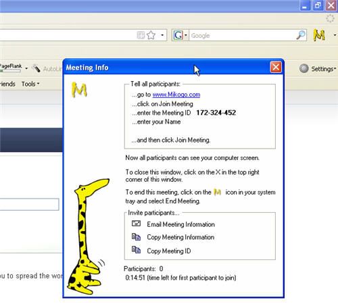
Task: Click the Meeting ID 172-324-452
Action: (x=216, y=113)
